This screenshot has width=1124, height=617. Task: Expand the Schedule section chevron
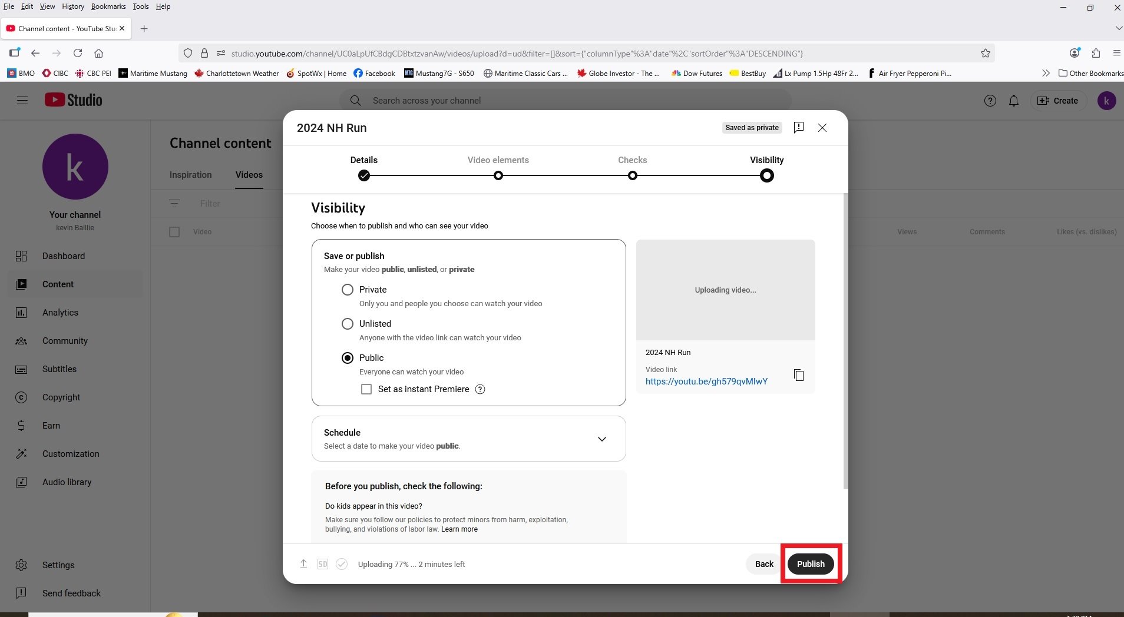[602, 439]
